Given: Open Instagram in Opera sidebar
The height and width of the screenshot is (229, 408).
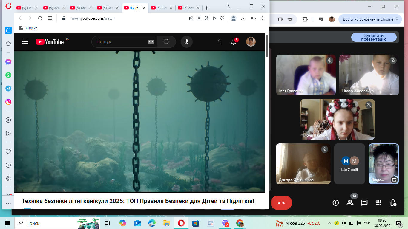Looking at the screenshot, I should pos(8,102).
